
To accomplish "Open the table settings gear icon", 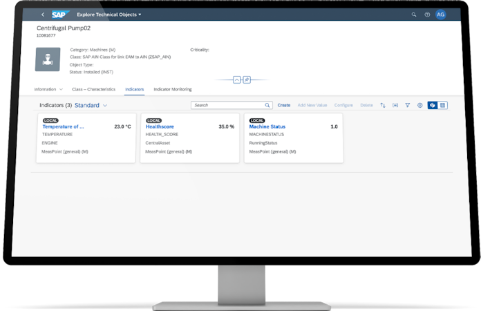I will (x=419, y=105).
